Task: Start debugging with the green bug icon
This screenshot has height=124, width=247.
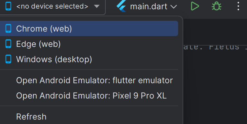Action: pos(217,6)
